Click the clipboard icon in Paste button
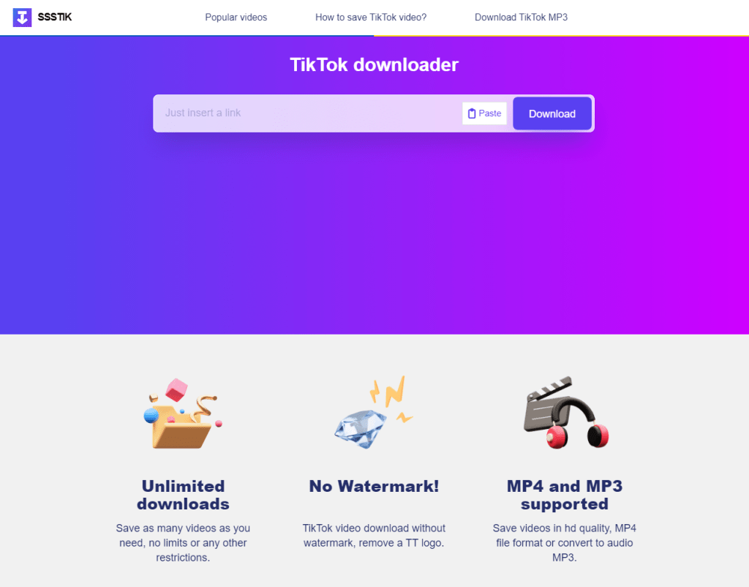Viewport: 749px width, 587px height. click(472, 113)
